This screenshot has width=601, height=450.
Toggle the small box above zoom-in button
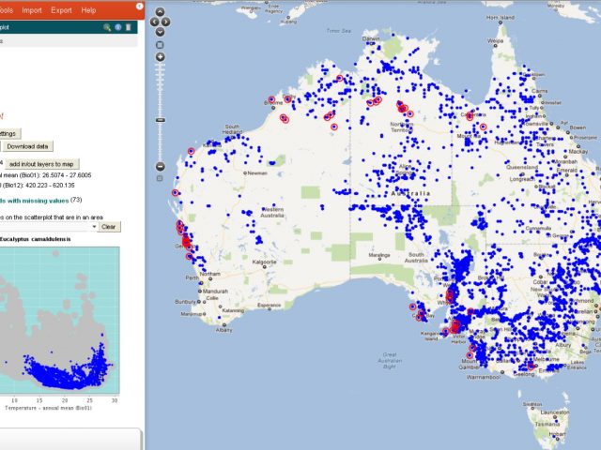[160, 44]
